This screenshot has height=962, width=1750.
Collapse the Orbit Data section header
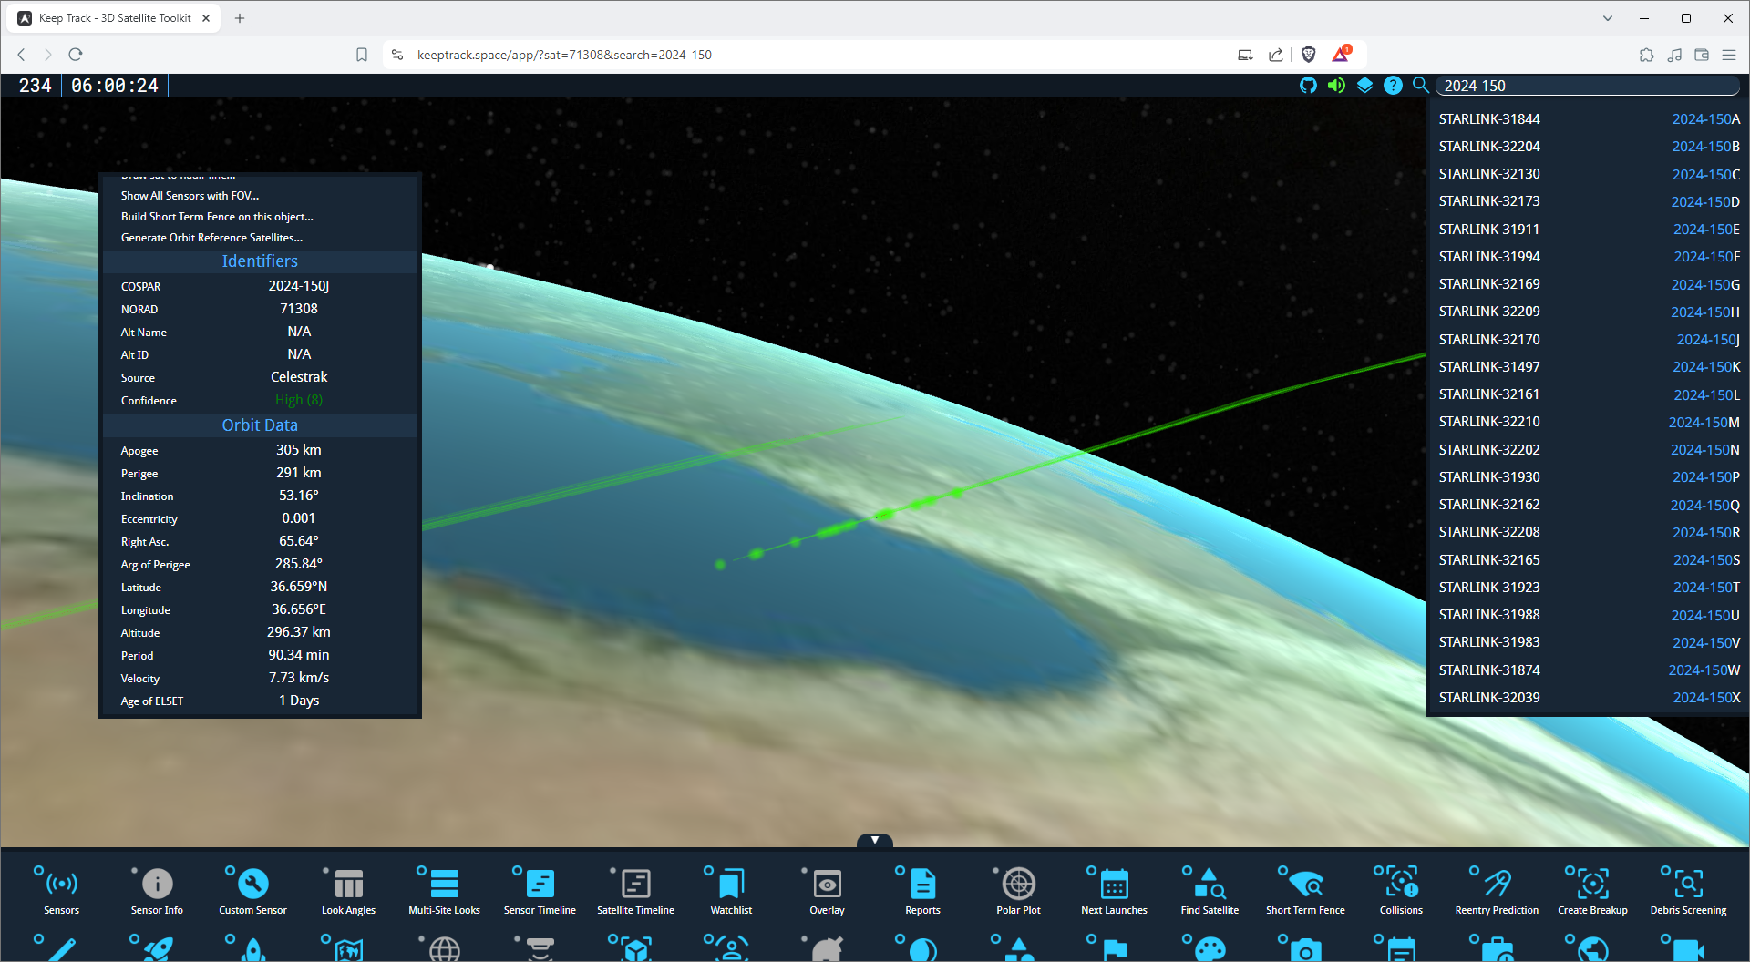click(x=260, y=425)
